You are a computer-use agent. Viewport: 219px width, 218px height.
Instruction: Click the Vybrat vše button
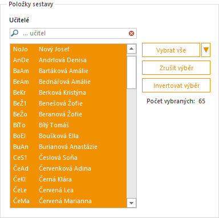171,50
